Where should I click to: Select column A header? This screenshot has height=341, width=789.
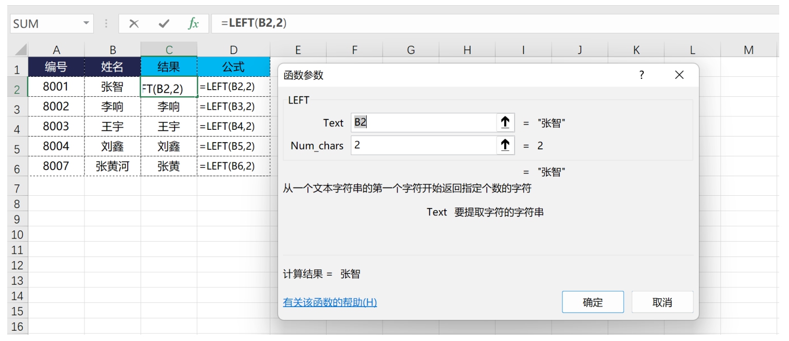point(56,50)
